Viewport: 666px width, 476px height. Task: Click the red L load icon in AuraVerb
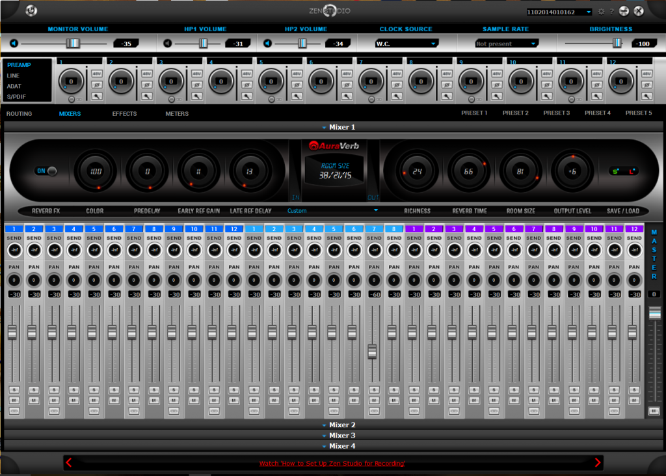coord(631,171)
